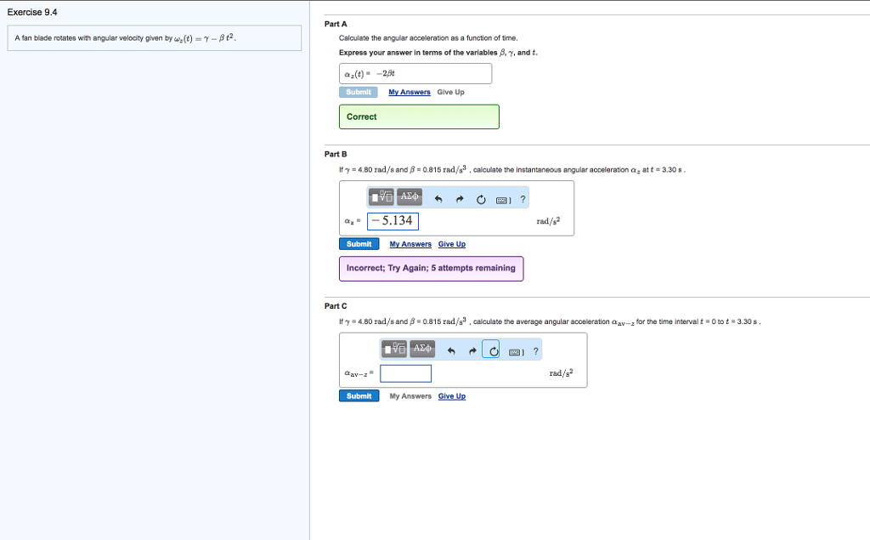Open My Answers for Part A
Screen dimensions: 870x540
(410, 92)
